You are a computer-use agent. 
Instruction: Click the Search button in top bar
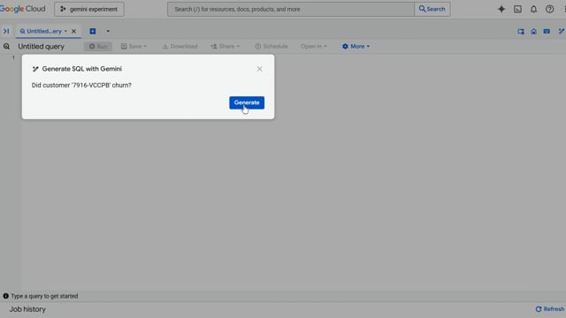[x=432, y=10]
